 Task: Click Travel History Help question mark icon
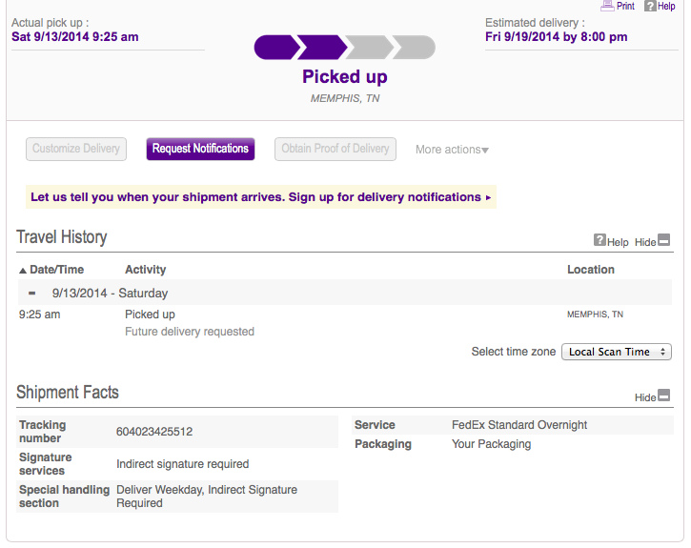600,240
